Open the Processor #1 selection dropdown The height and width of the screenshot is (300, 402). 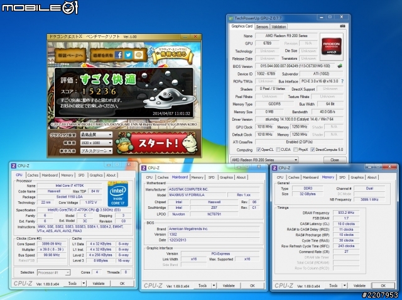[x=53, y=272]
